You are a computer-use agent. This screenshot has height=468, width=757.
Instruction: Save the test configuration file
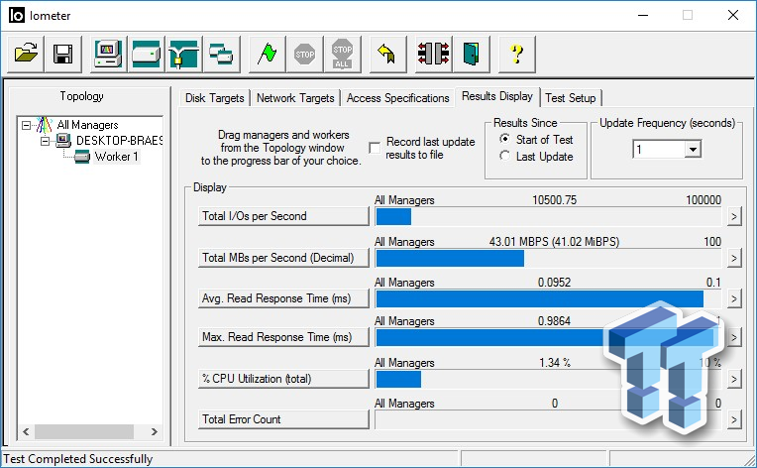pyautogui.click(x=63, y=54)
